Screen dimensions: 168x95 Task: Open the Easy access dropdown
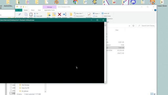tap(79, 16)
